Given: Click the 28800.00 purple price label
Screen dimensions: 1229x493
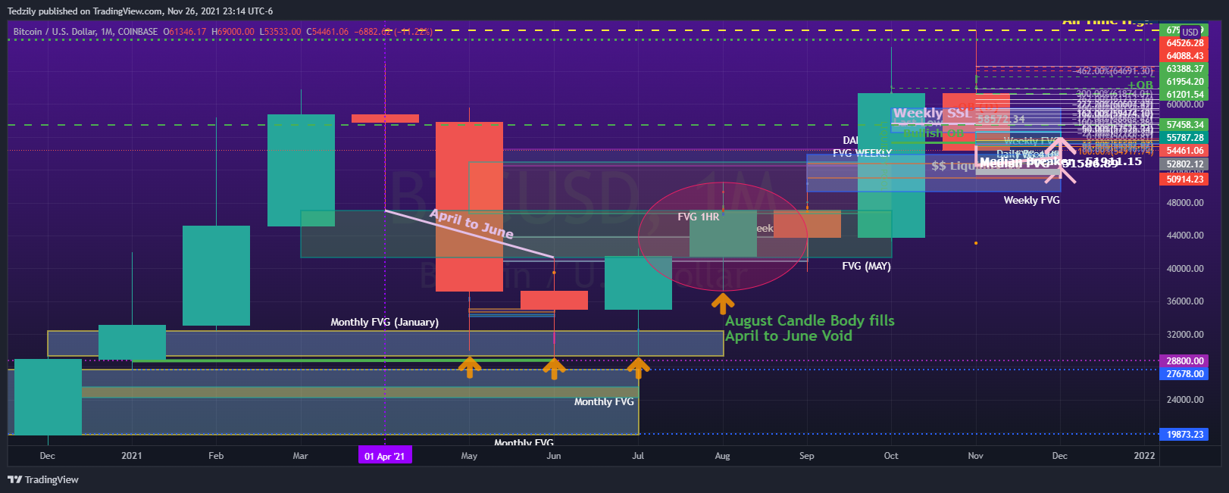Looking at the screenshot, I should coord(1184,361).
